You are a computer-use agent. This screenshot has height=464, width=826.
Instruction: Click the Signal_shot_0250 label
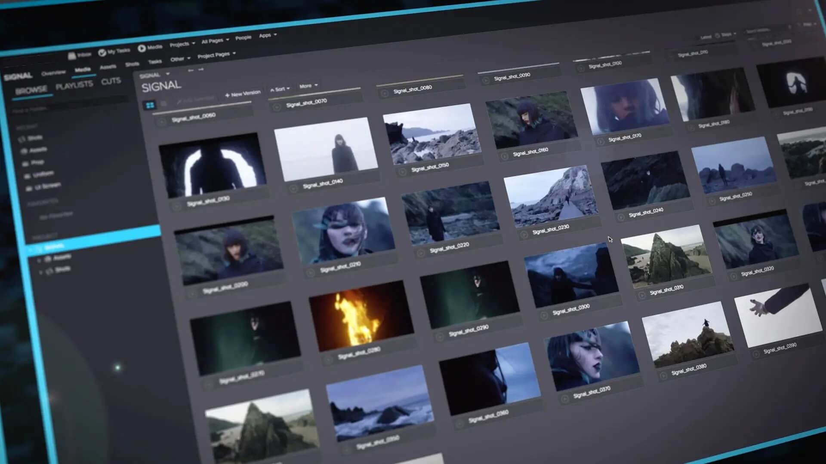point(735,196)
